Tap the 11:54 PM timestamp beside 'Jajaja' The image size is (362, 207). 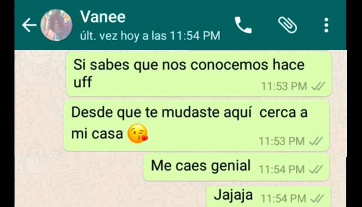tap(283, 198)
